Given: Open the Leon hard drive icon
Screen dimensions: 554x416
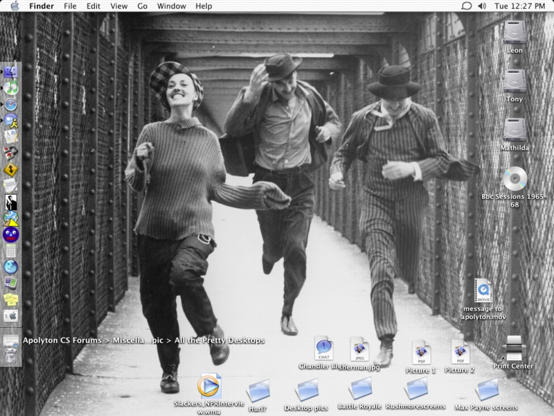Looking at the screenshot, I should (x=515, y=33).
